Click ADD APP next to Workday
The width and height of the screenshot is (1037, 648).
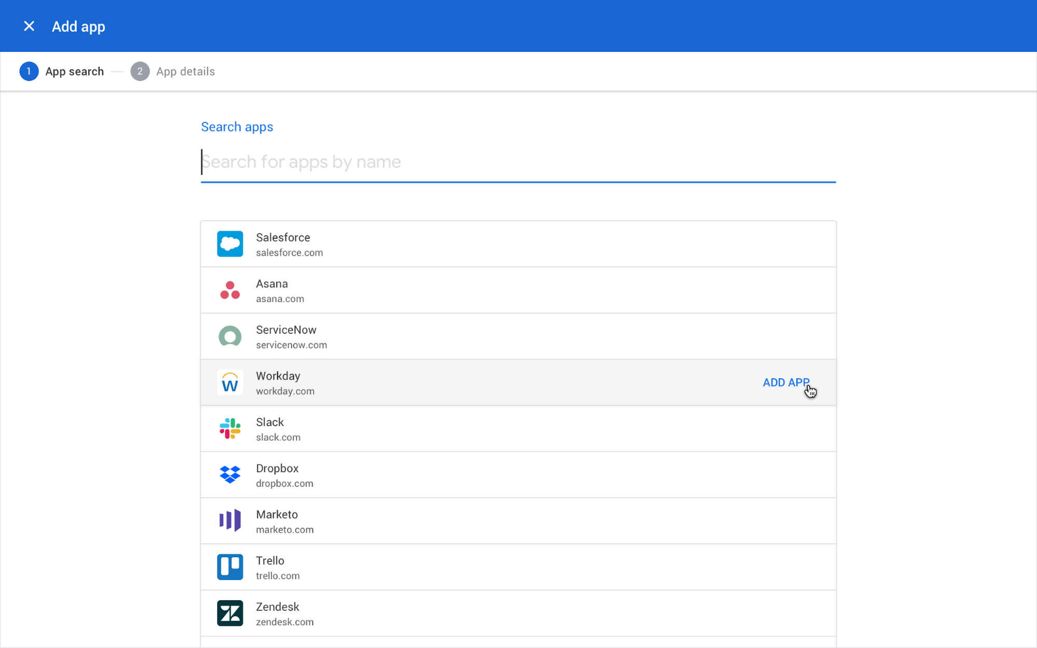pyautogui.click(x=786, y=383)
